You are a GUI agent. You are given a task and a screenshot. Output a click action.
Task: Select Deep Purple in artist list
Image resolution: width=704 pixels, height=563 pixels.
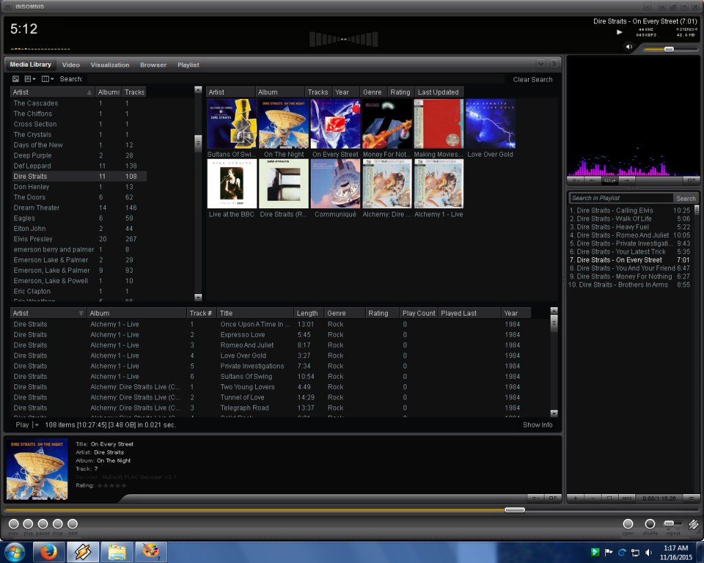point(78,155)
